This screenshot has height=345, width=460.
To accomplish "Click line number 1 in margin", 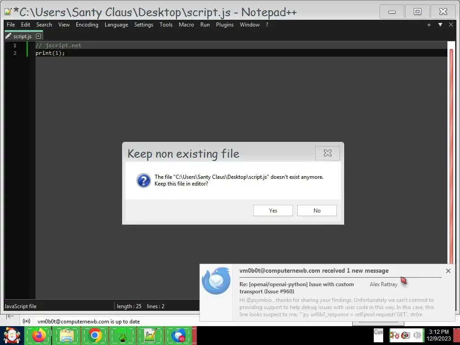I will tap(15, 45).
